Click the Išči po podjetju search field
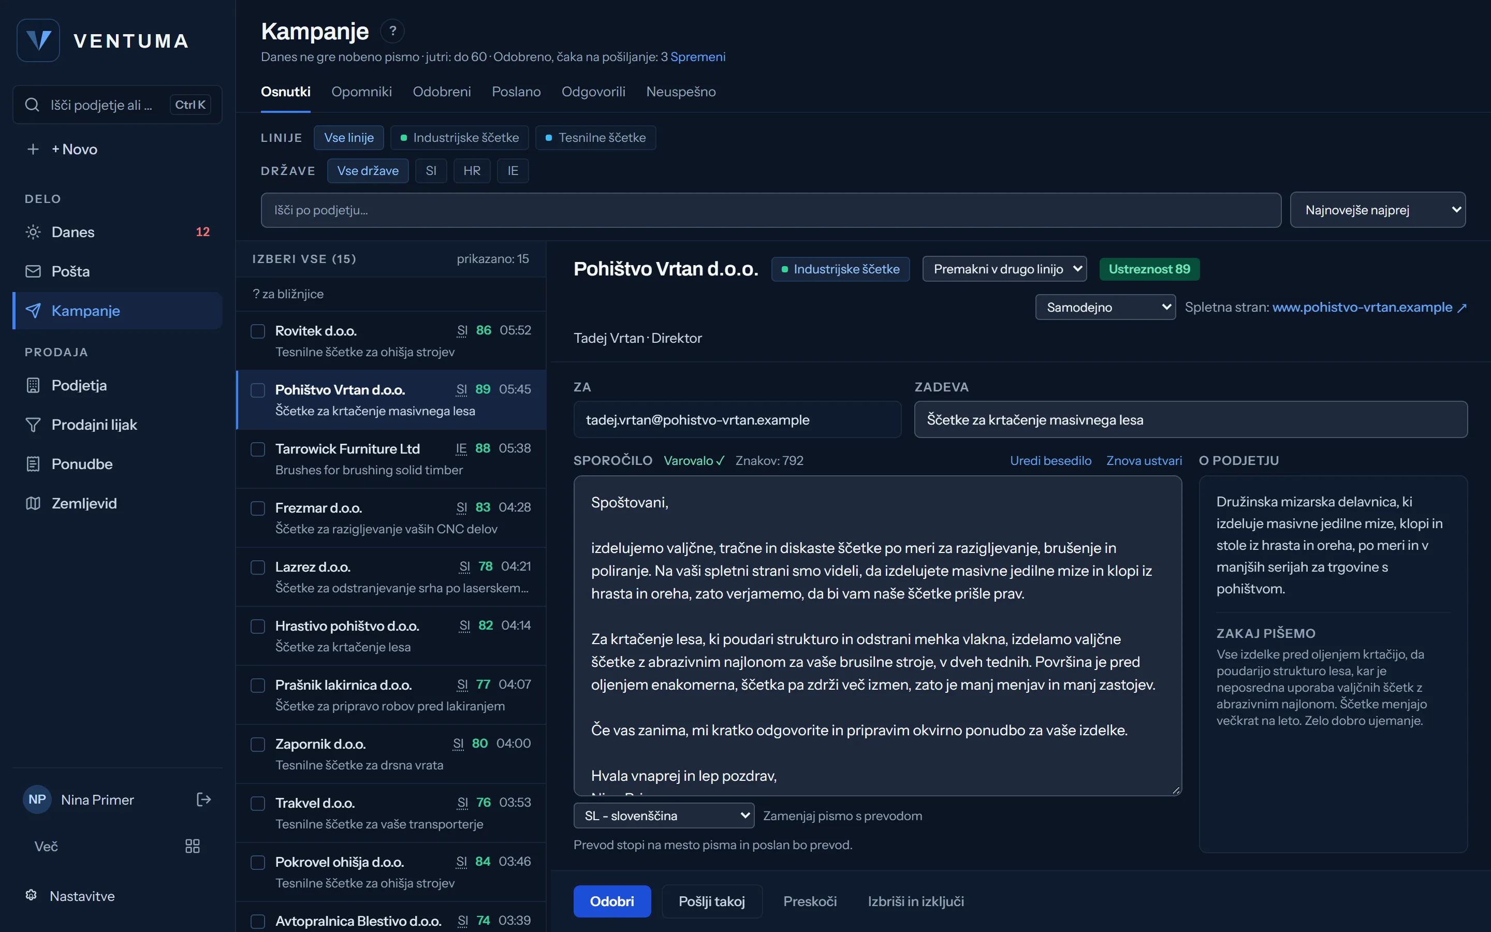 point(771,210)
